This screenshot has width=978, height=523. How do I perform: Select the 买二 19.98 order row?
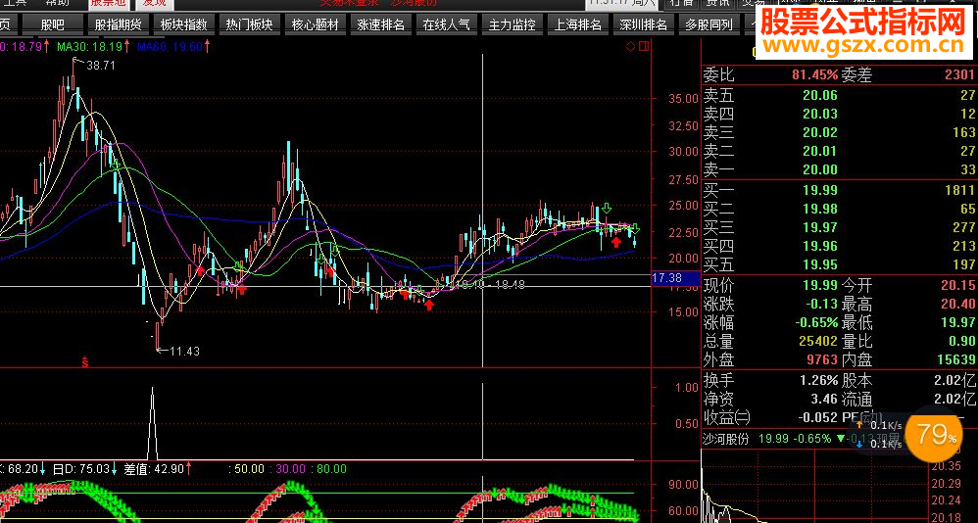(x=839, y=209)
